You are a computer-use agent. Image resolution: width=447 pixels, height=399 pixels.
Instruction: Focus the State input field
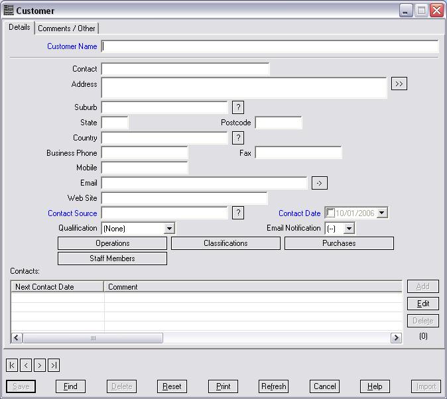pyautogui.click(x=115, y=123)
